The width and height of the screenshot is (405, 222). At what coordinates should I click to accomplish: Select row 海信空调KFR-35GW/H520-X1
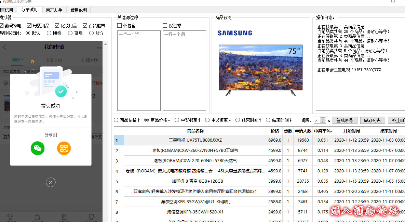click(x=195, y=212)
